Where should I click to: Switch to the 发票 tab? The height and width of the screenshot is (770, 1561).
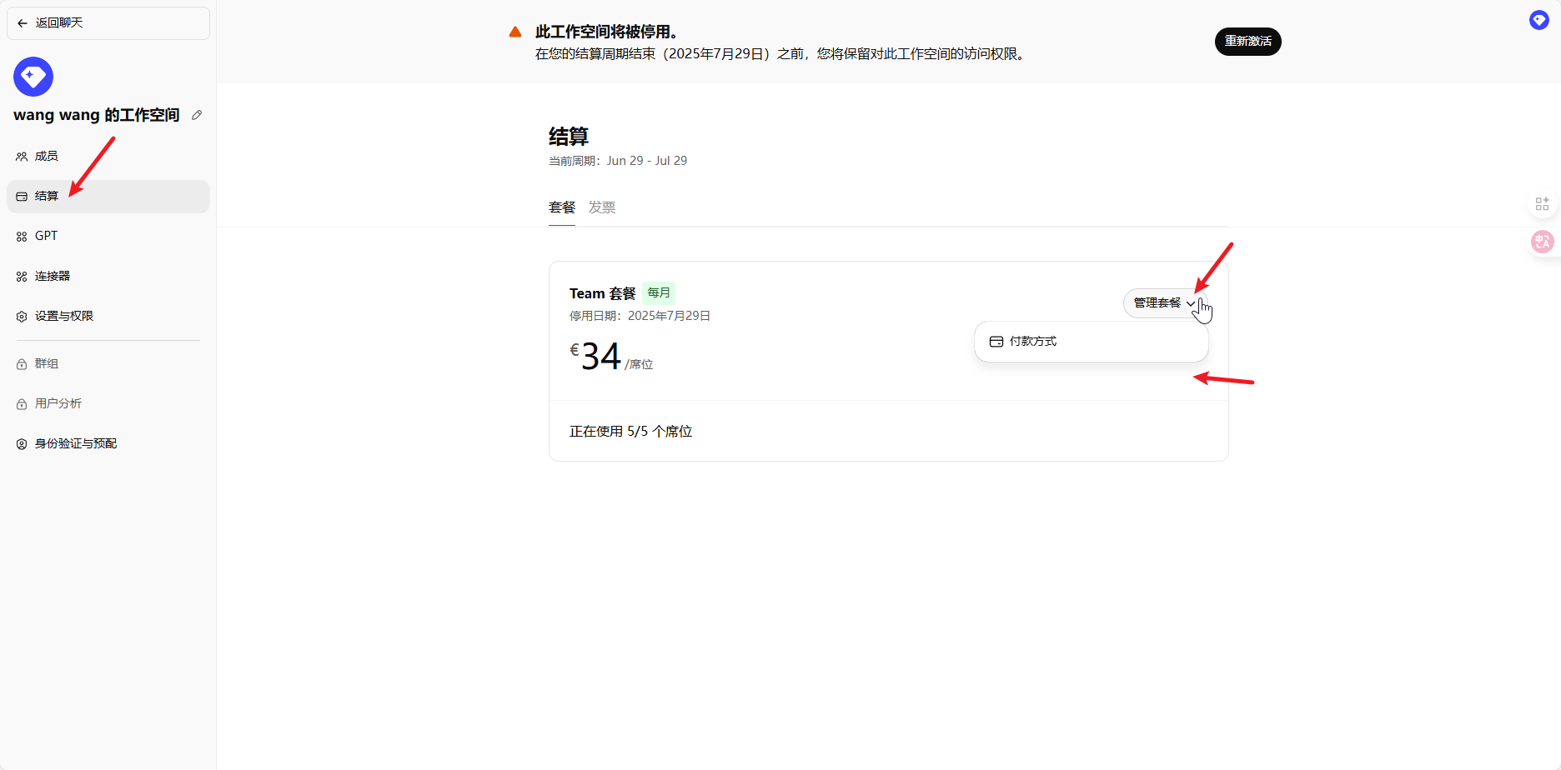coord(601,207)
